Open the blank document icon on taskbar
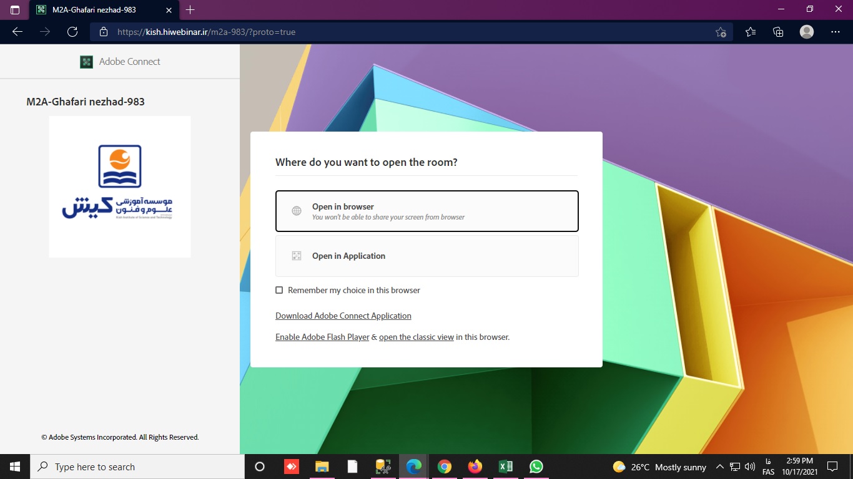This screenshot has width=853, height=479. pos(353,467)
